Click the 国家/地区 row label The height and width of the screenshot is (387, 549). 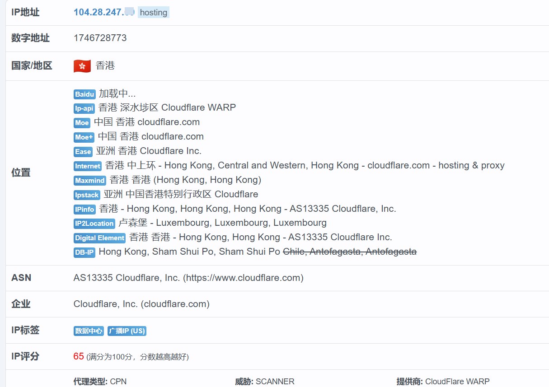[32, 66]
